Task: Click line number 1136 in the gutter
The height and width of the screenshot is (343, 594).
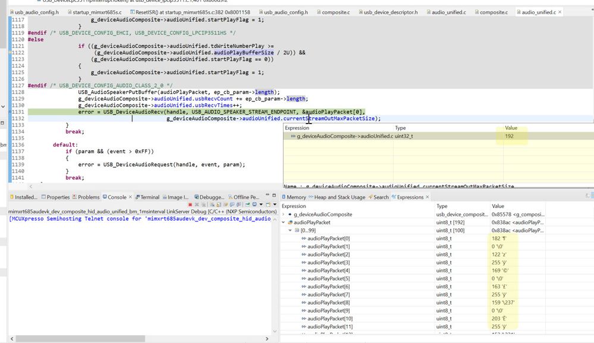Action: (x=18, y=145)
